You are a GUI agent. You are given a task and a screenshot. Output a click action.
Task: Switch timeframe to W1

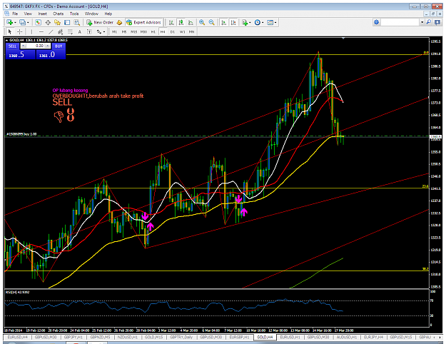pyautogui.click(x=183, y=32)
